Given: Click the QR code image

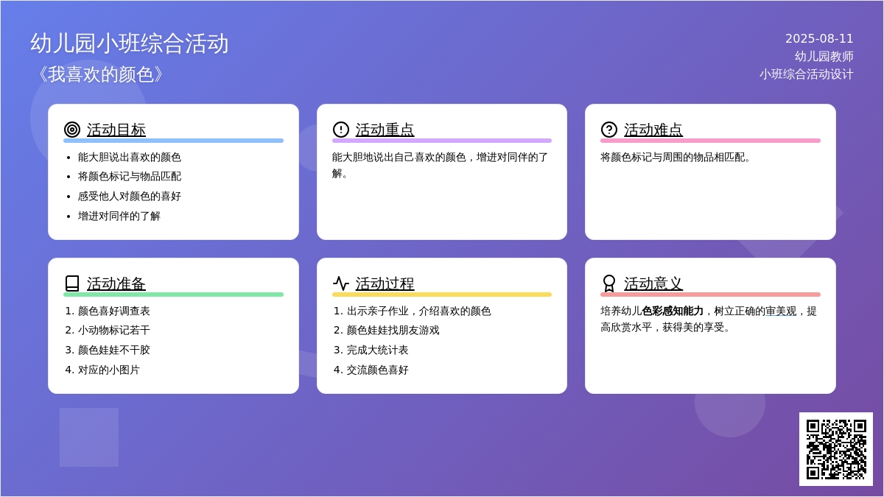Looking at the screenshot, I should pos(836,449).
